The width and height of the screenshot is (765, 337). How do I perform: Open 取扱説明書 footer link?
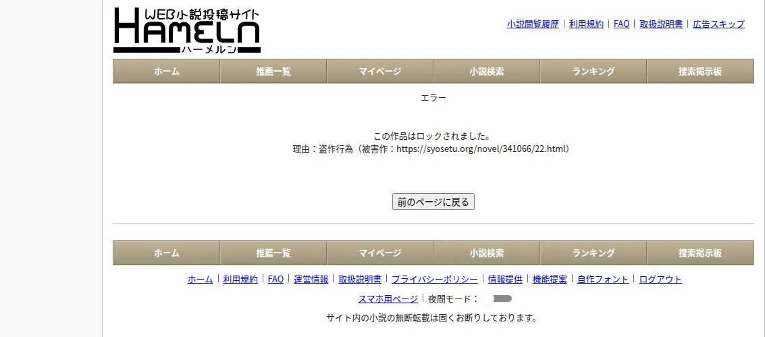coord(360,280)
